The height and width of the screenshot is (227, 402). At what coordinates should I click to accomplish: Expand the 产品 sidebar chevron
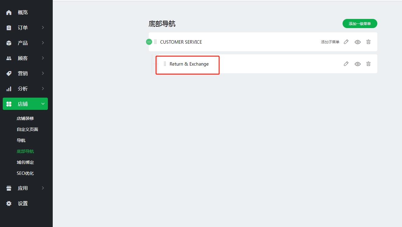pyautogui.click(x=43, y=43)
